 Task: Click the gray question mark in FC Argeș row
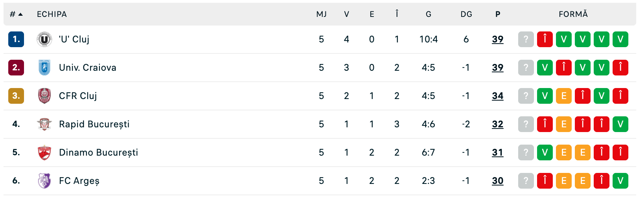(526, 181)
